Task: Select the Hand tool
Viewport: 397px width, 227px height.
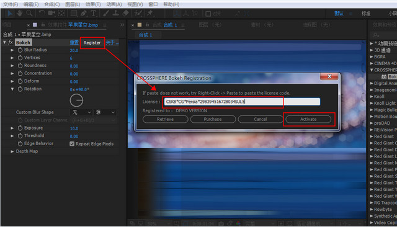Action: pos(19,14)
